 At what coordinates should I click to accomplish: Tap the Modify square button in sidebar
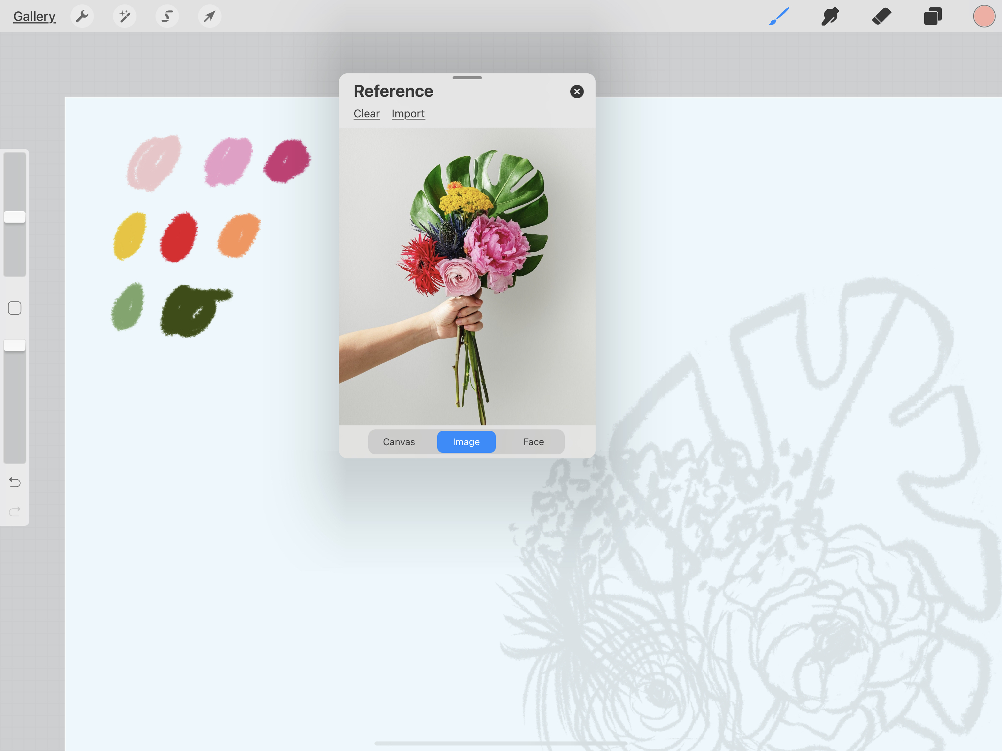tap(15, 308)
